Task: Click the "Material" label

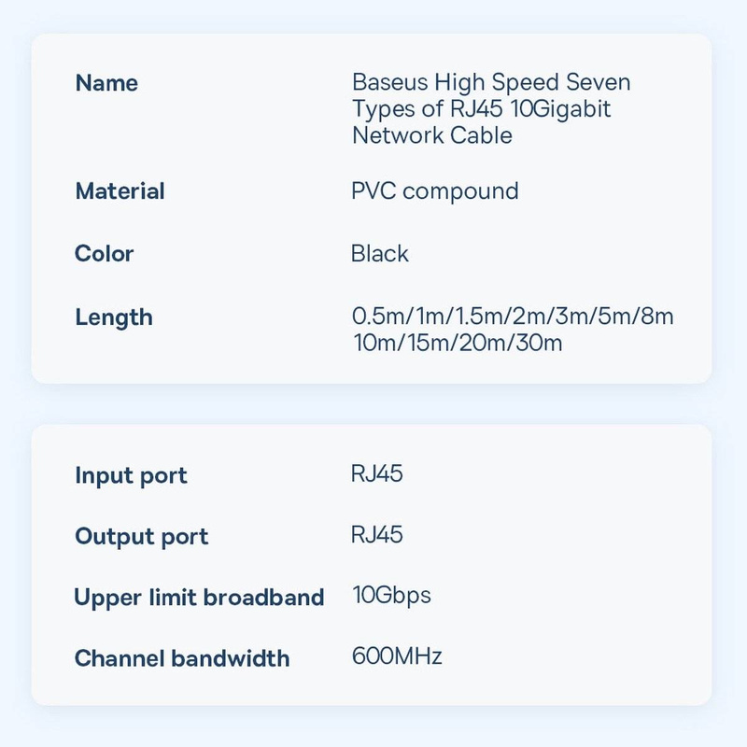Action: 120,191
